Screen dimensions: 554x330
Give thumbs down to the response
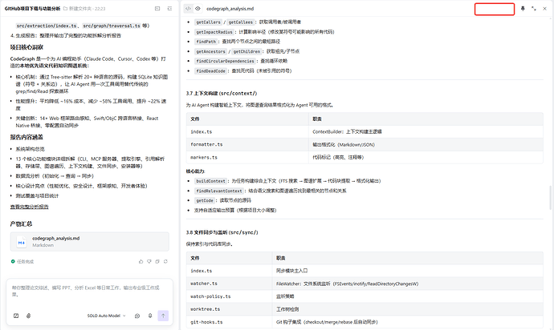point(149,262)
